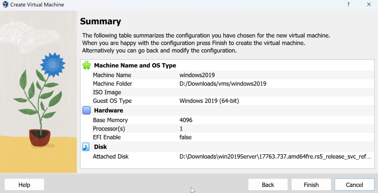Select the 'Hardware' section header
This screenshot has width=378, height=193.
109,111
